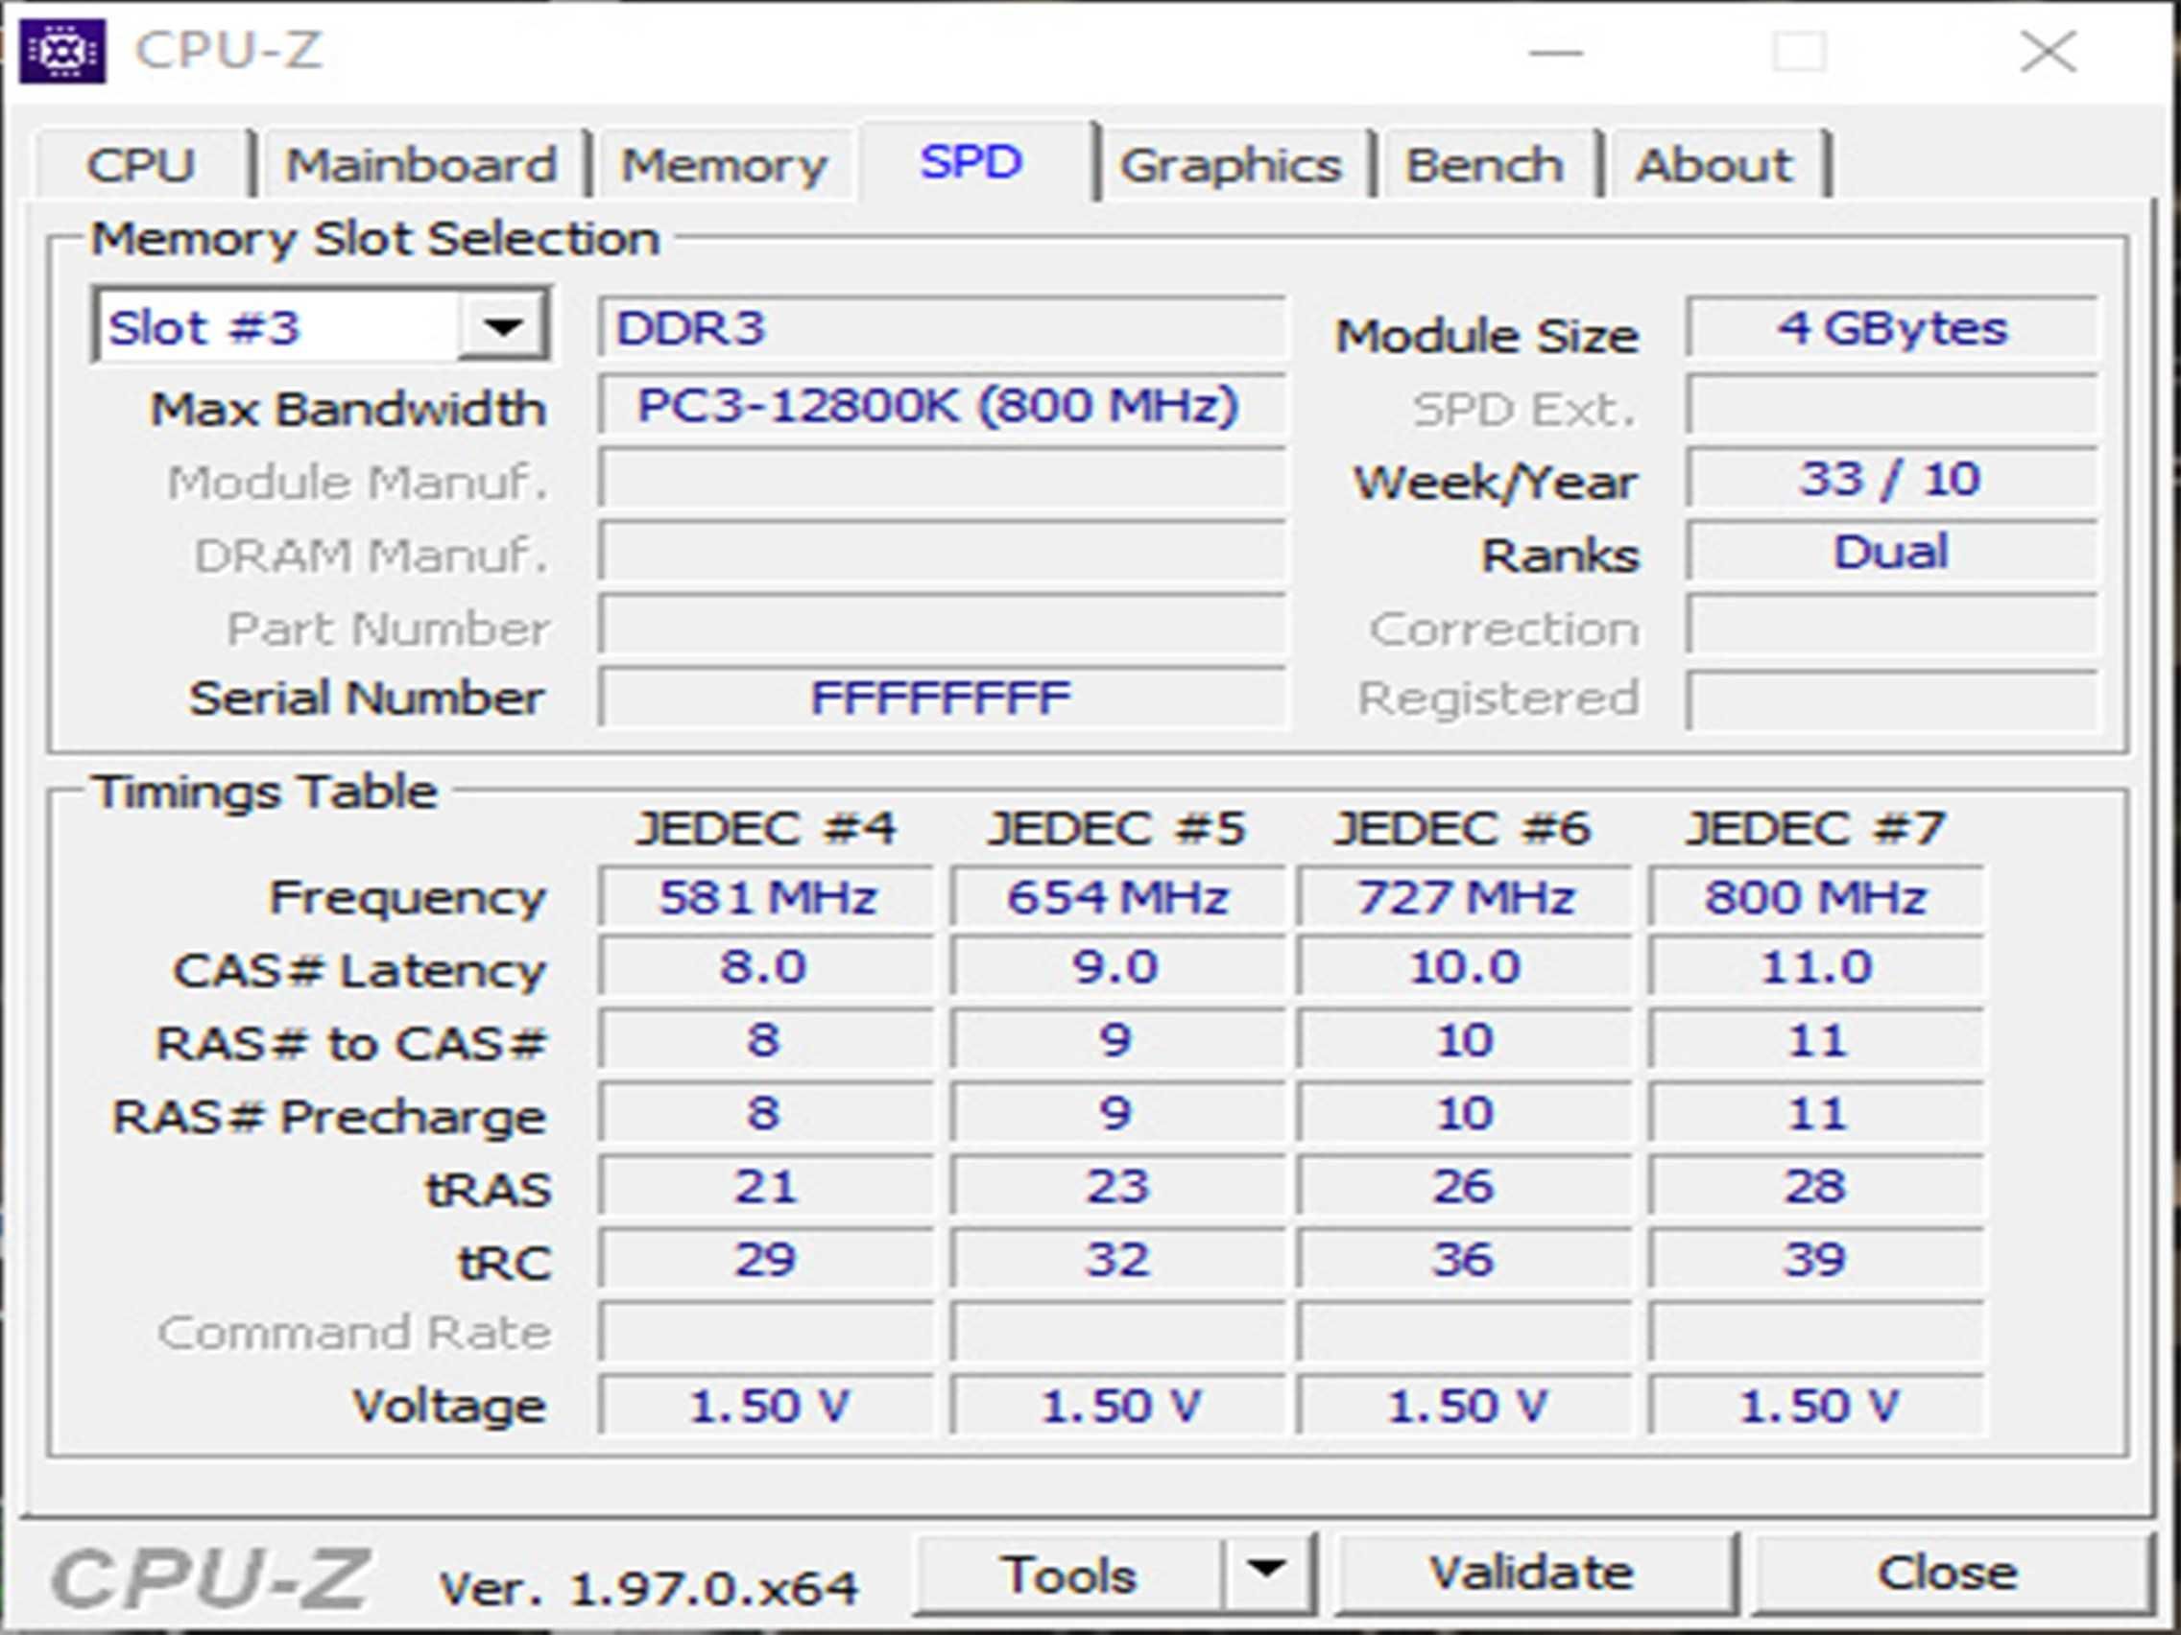
Task: Click the 654 MHz frequency cell
Action: pyautogui.click(x=1117, y=898)
